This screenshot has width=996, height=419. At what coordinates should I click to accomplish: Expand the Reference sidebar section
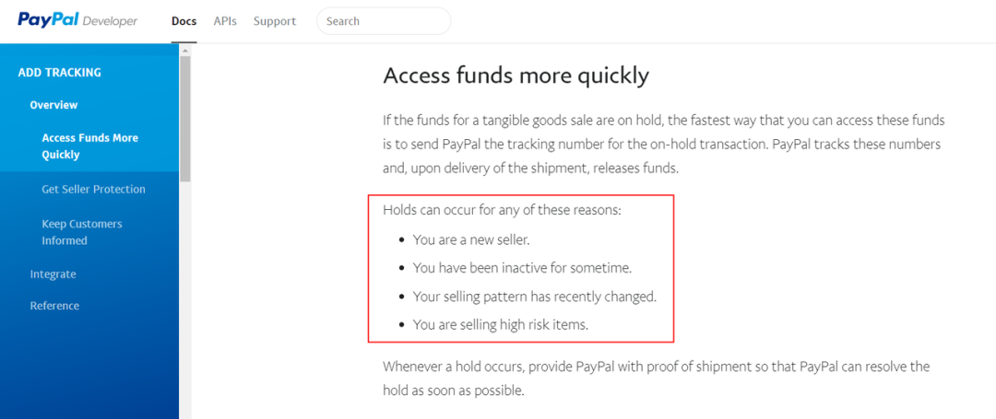coord(54,306)
